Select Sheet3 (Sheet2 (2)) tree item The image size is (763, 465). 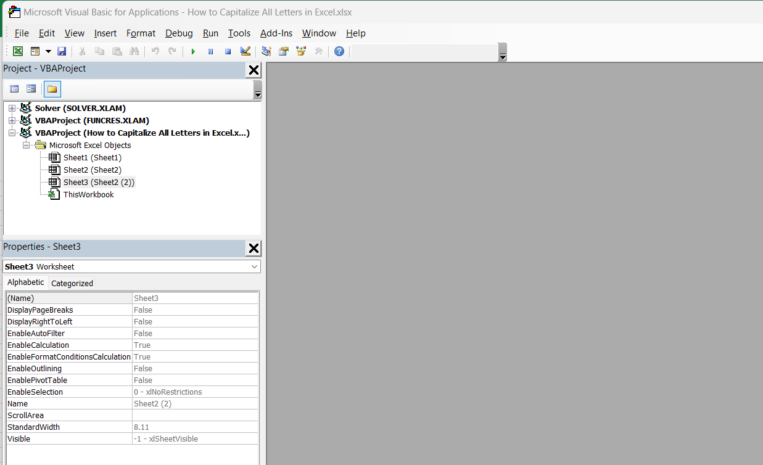point(99,183)
